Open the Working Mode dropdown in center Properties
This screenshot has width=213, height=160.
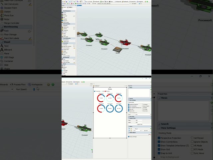click(139, 102)
